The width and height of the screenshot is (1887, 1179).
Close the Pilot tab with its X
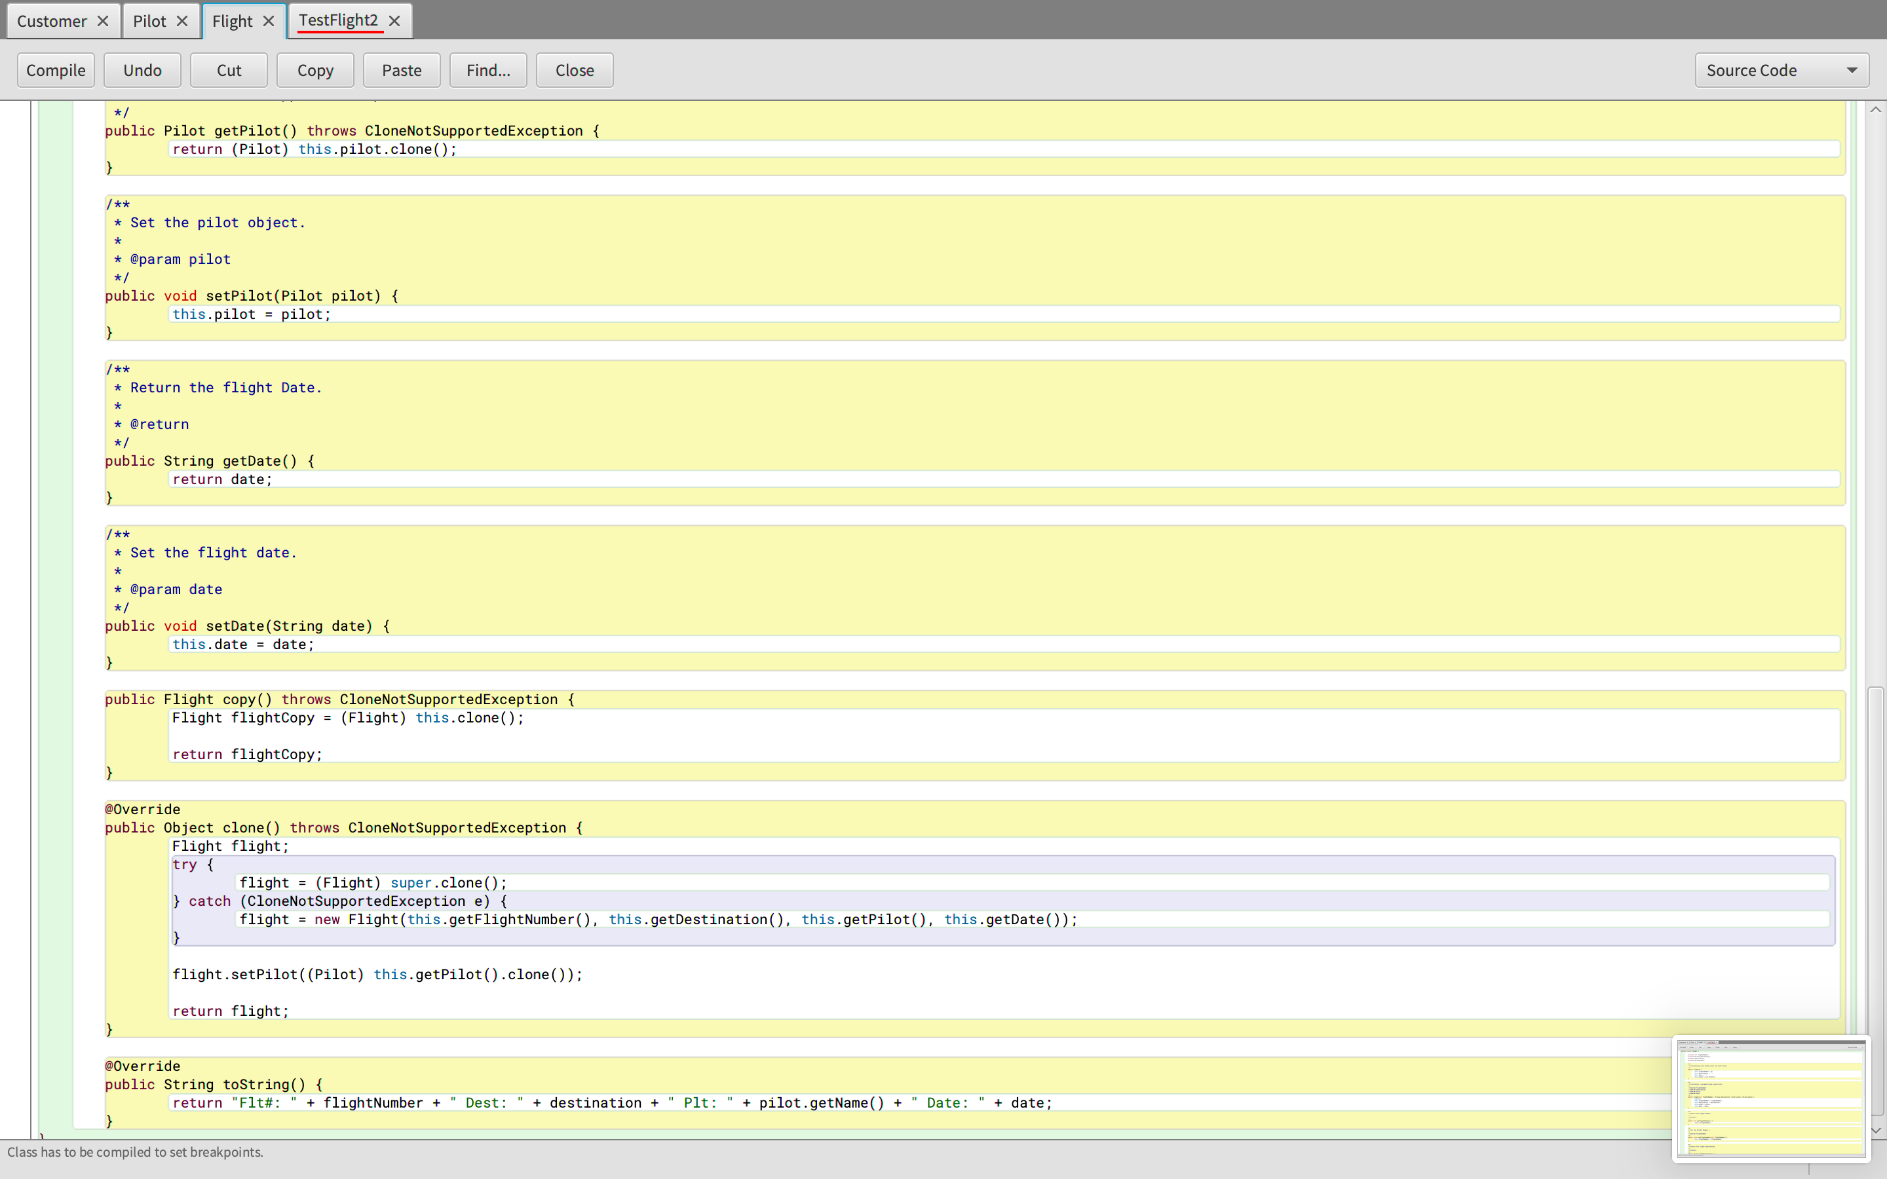click(181, 21)
